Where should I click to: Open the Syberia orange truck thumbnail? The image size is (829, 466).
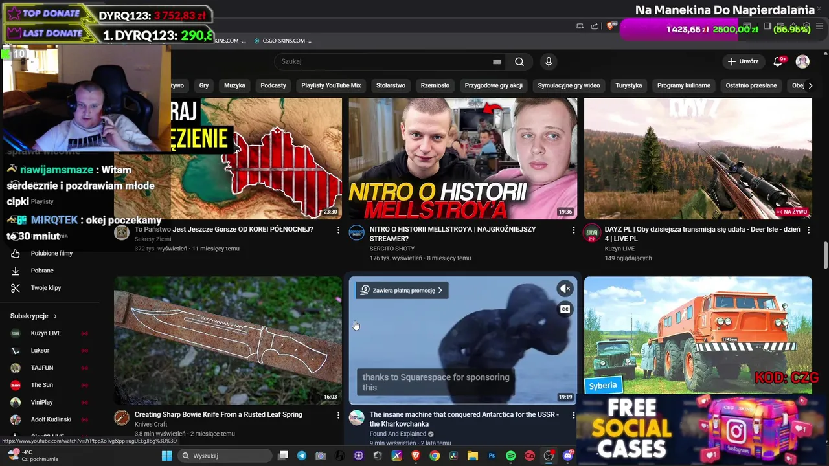[698, 335]
